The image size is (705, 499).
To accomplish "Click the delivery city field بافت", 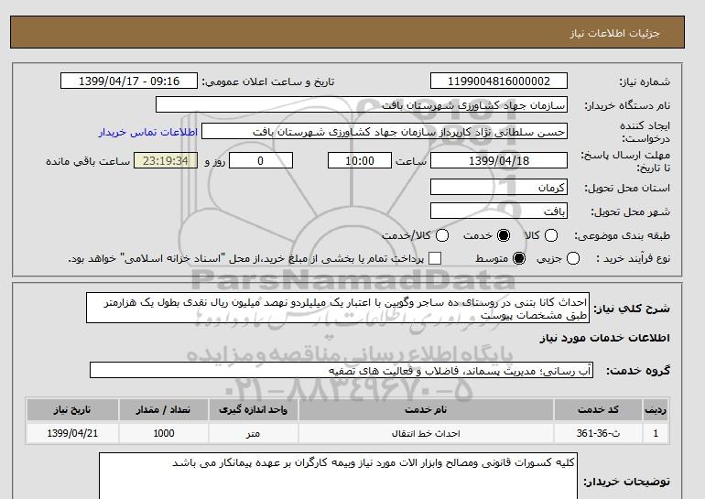I will pos(499,211).
